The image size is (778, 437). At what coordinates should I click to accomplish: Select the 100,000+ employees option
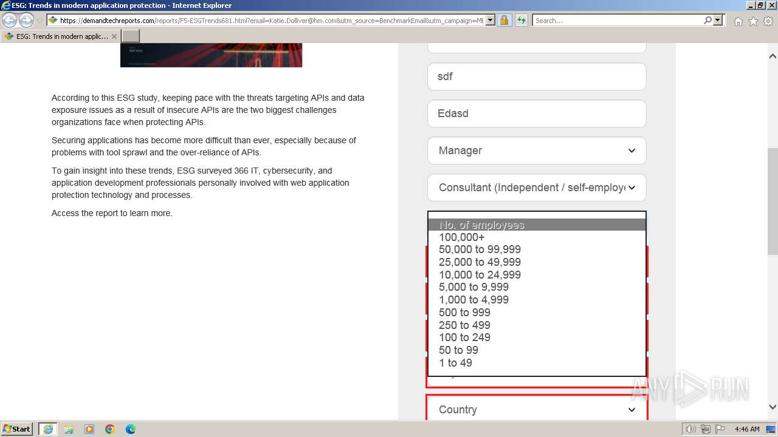pyautogui.click(x=537, y=237)
